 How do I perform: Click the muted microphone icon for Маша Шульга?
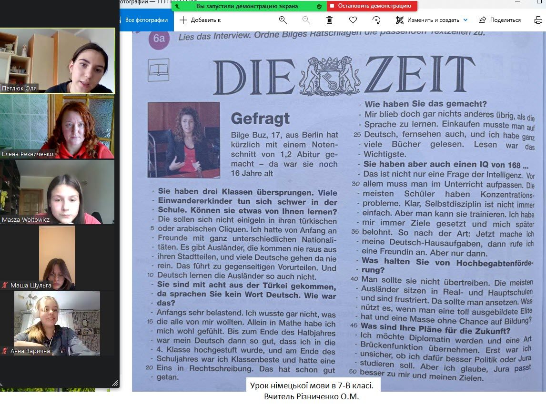5,286
